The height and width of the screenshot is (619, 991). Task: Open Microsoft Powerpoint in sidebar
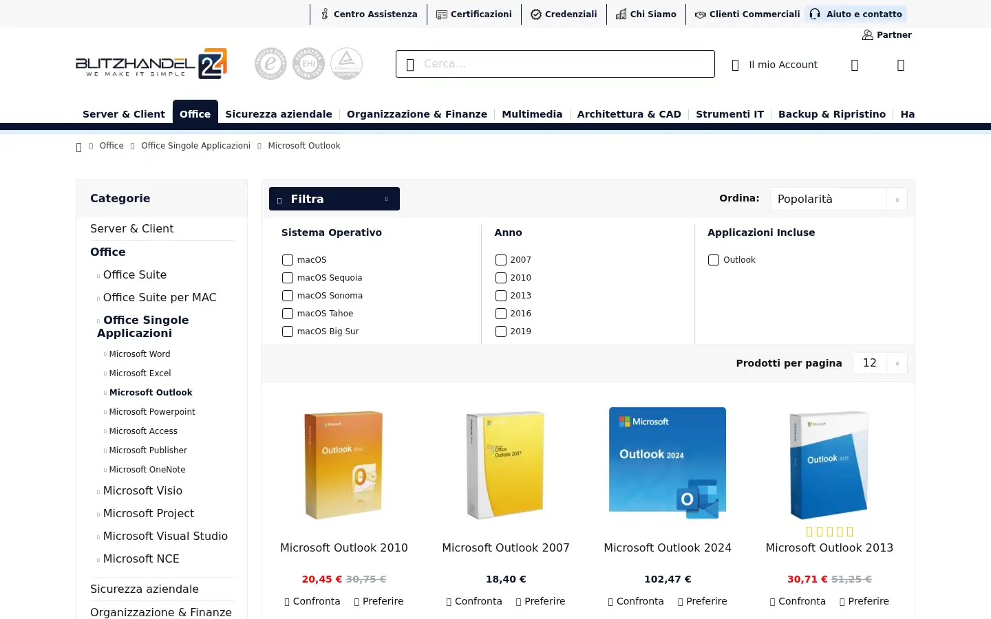pos(152,412)
